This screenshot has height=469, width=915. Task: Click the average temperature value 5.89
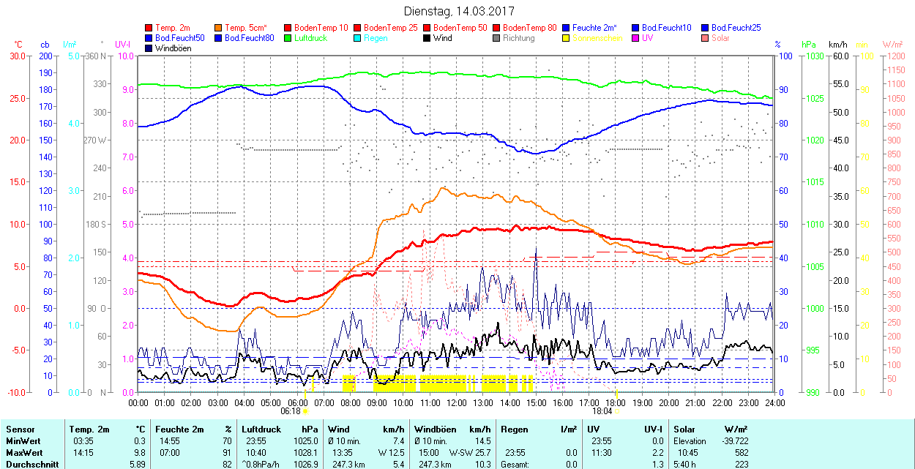139,465
